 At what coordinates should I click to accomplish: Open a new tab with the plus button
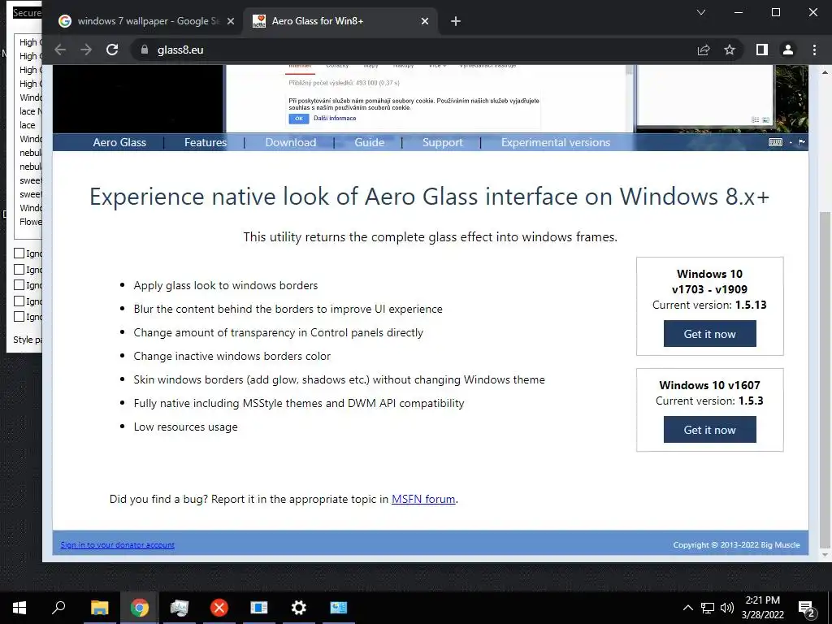pyautogui.click(x=455, y=21)
